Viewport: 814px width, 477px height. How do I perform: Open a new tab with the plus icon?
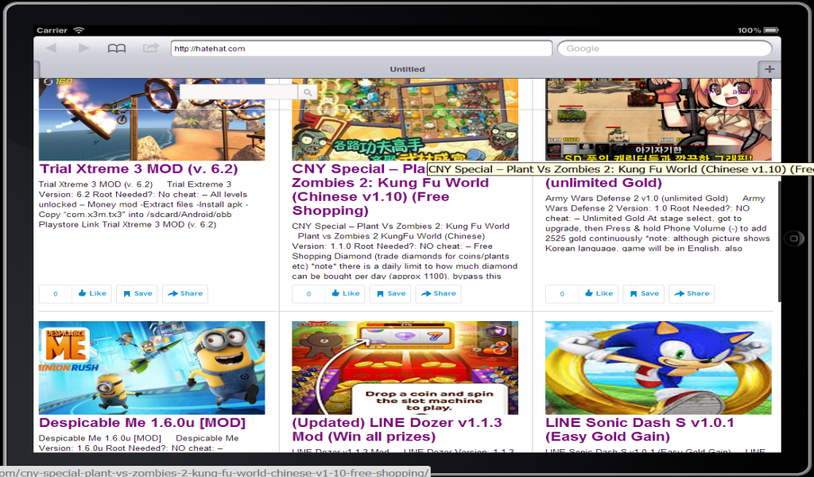coord(768,69)
